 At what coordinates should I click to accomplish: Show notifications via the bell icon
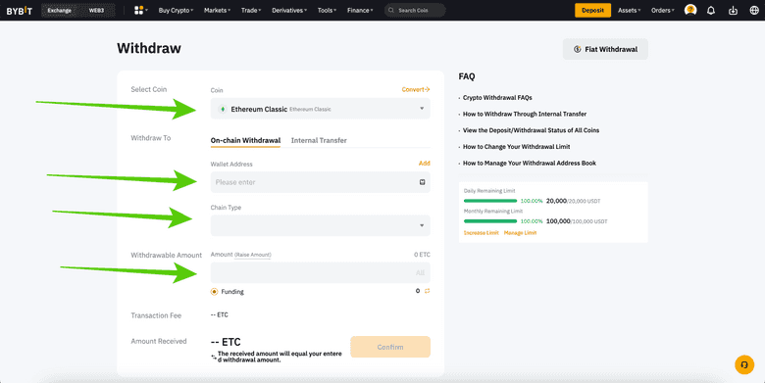point(711,10)
